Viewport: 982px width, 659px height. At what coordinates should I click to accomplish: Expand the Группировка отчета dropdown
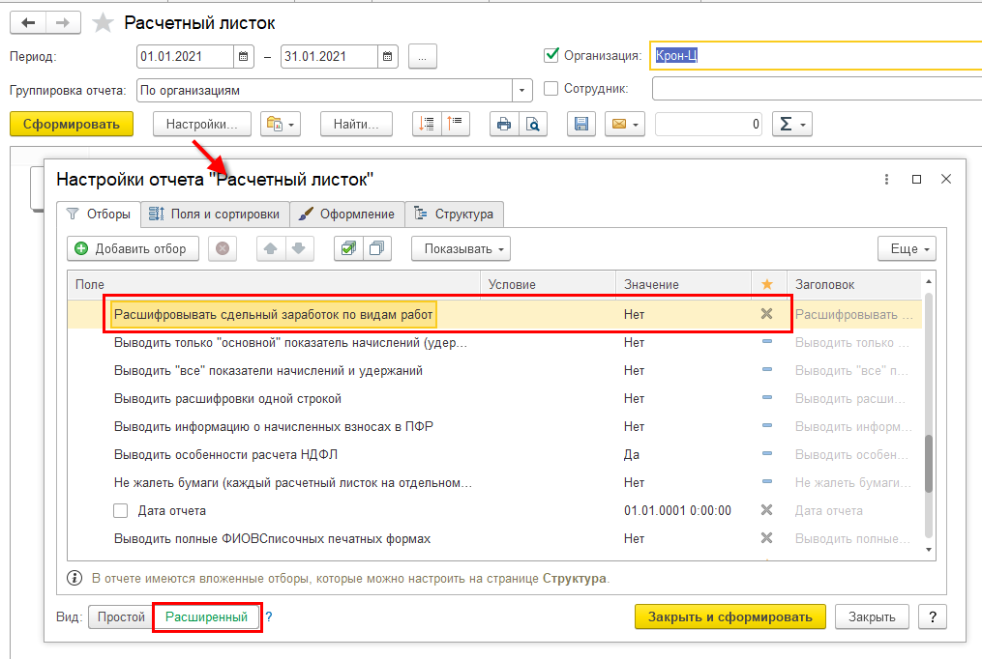522,90
